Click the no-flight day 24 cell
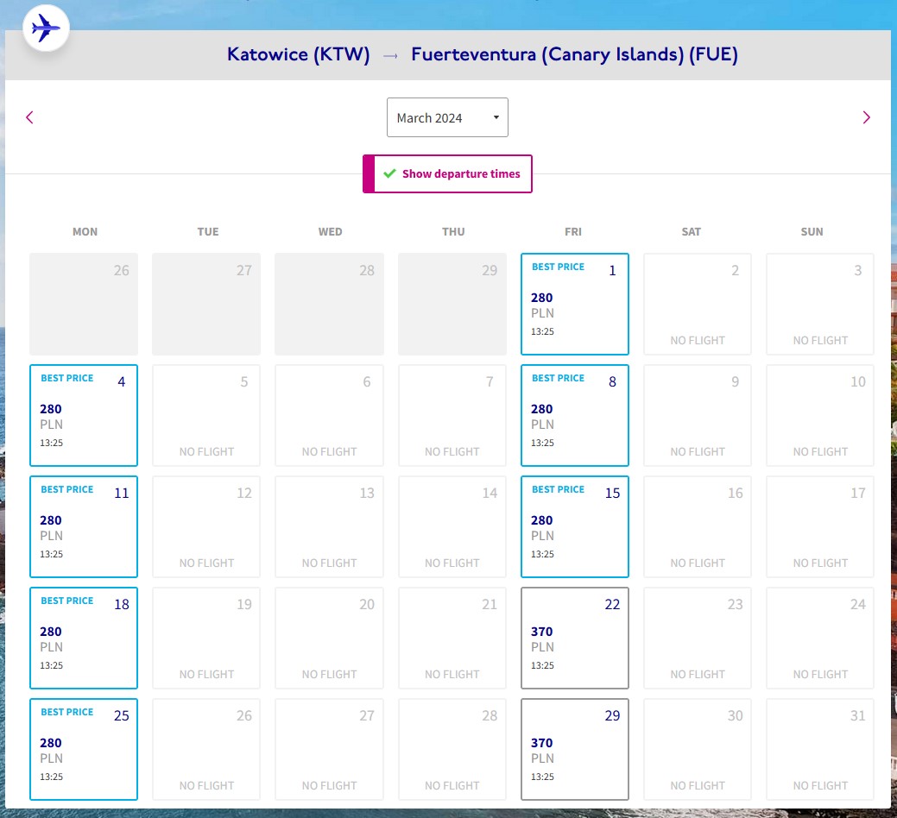 tap(820, 638)
